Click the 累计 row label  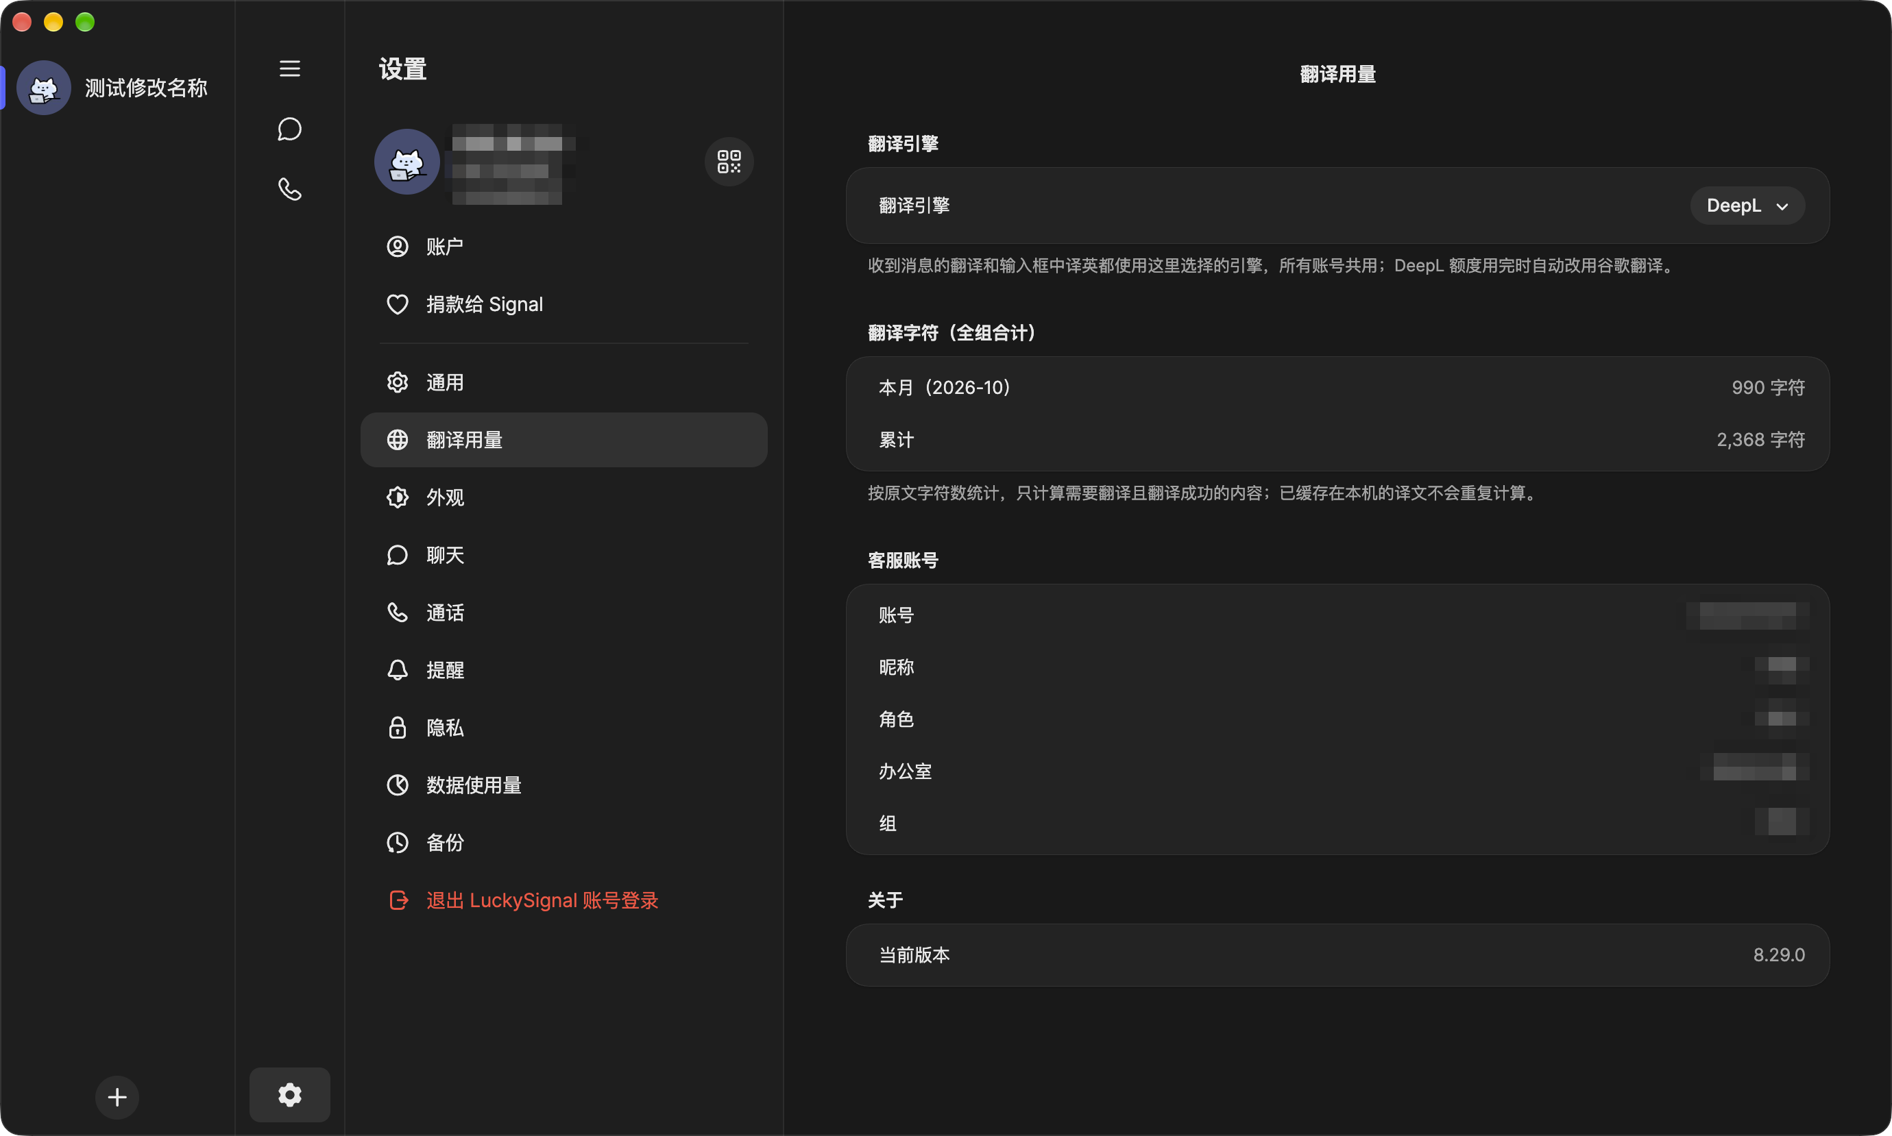(x=896, y=439)
